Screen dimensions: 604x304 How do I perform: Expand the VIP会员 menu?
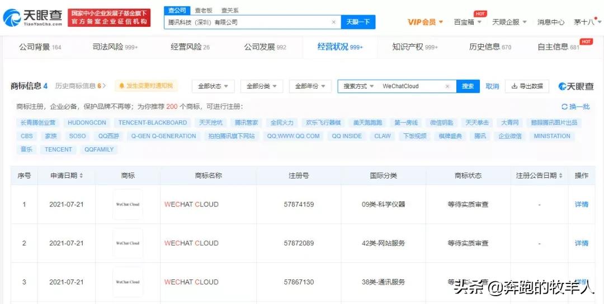pos(425,22)
